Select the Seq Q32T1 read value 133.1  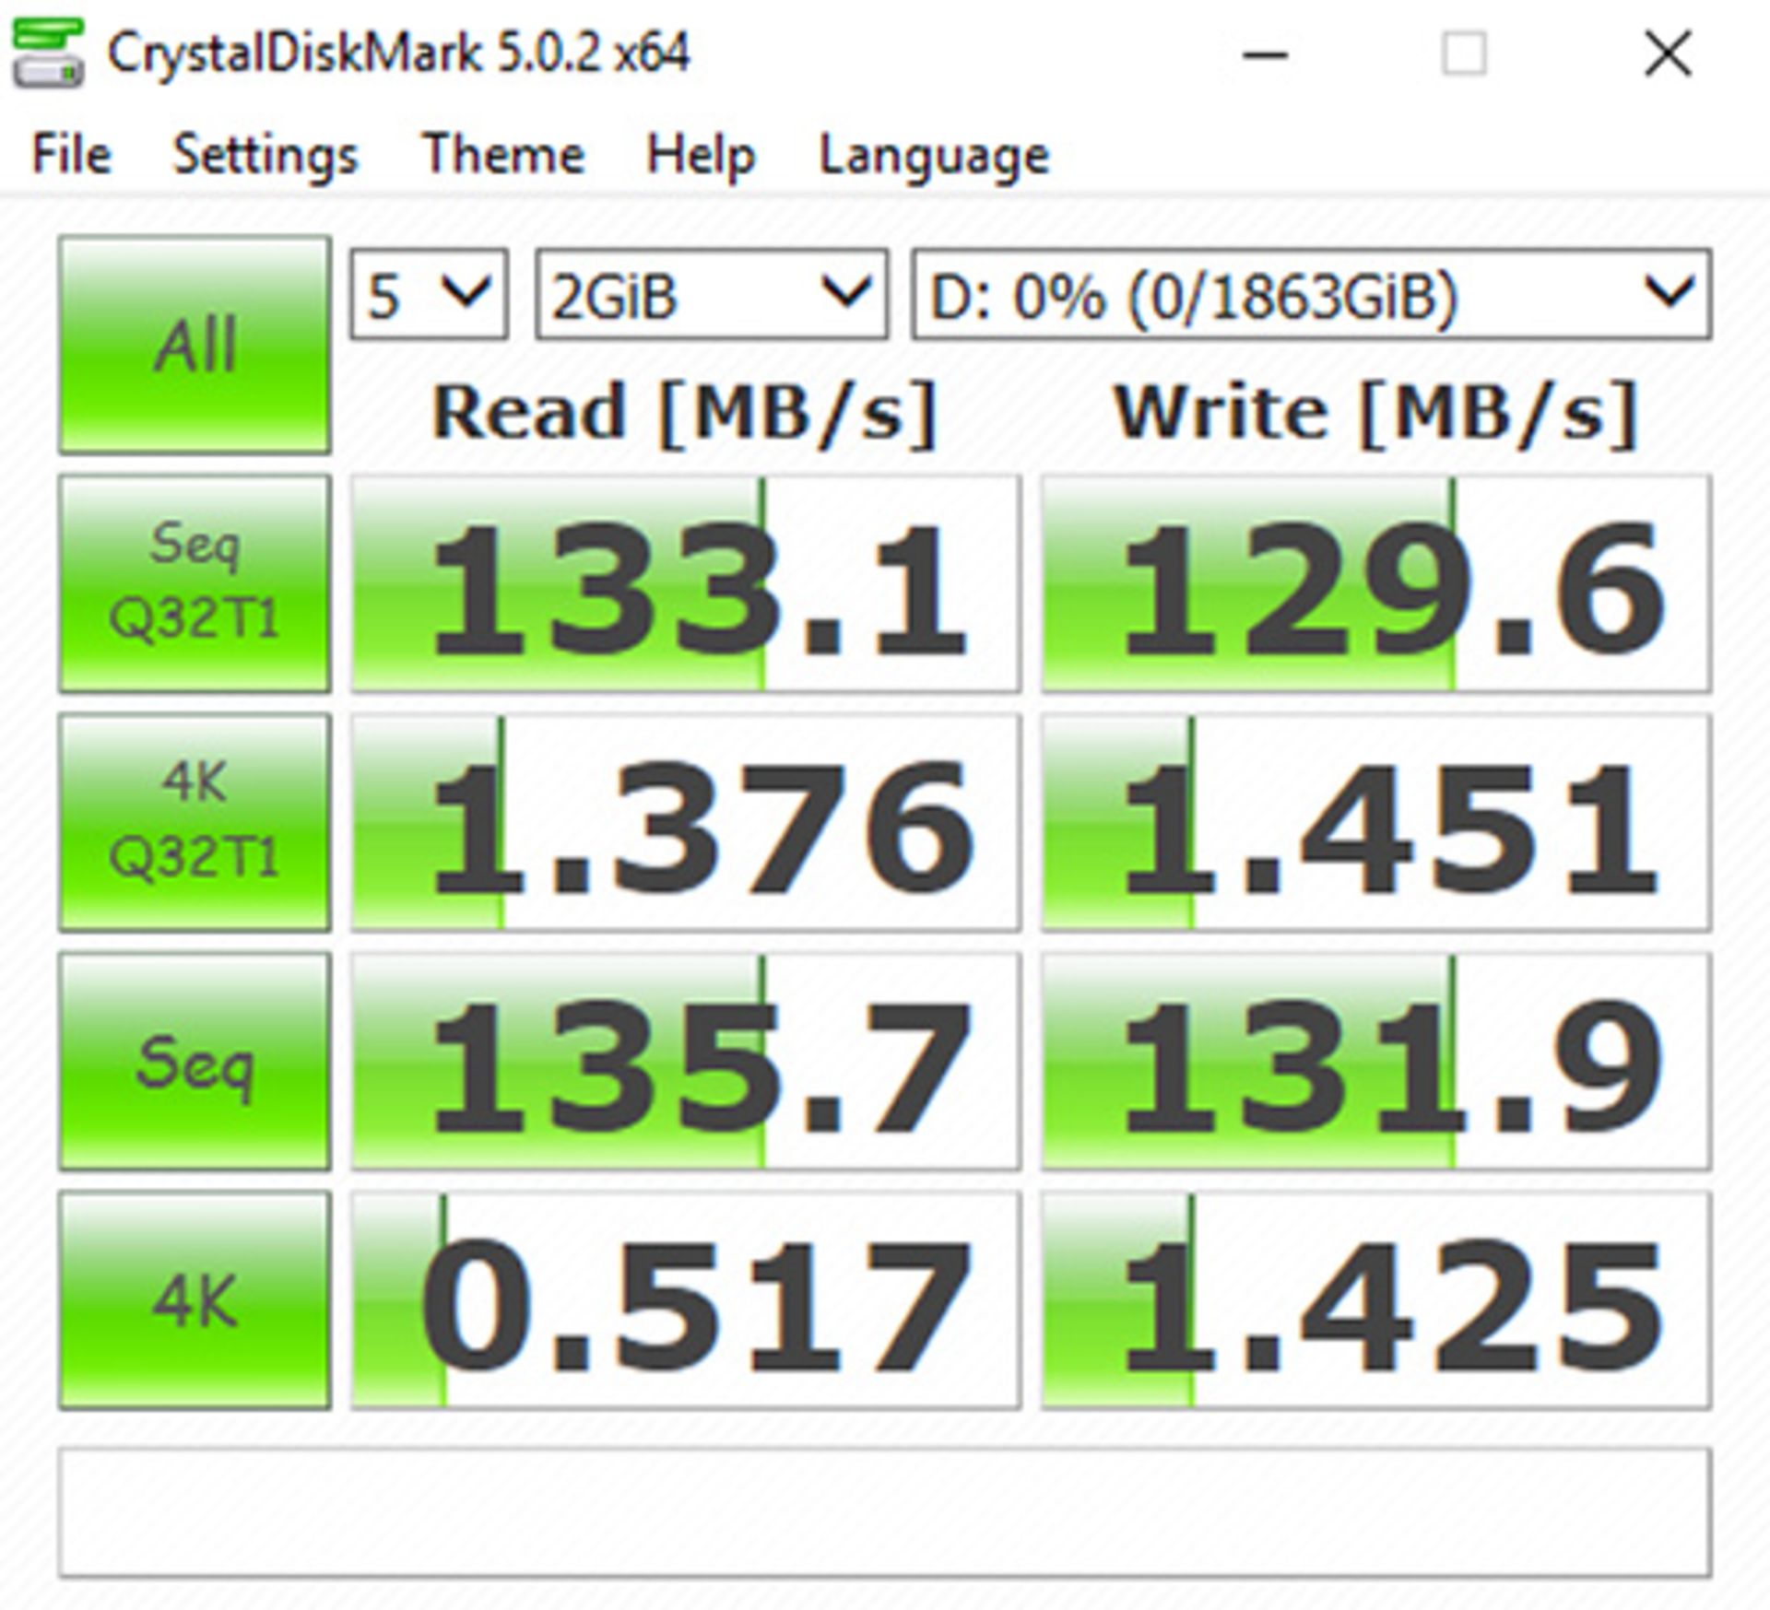[x=686, y=583]
